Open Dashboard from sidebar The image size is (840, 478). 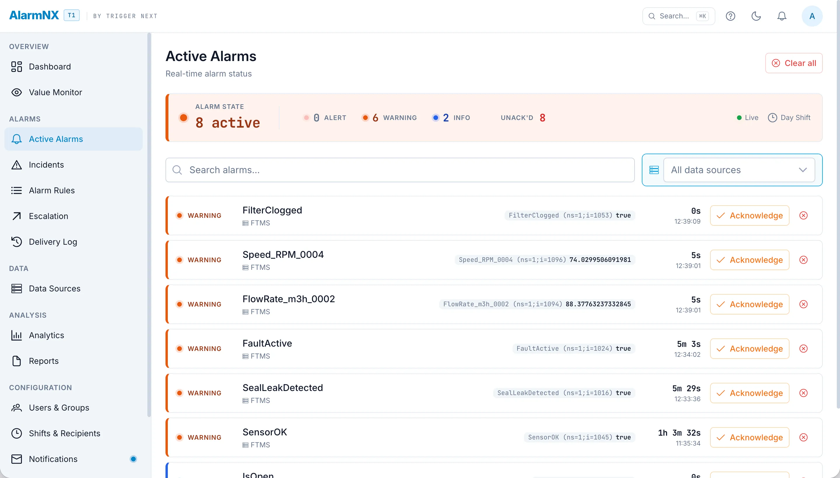[x=74, y=67]
